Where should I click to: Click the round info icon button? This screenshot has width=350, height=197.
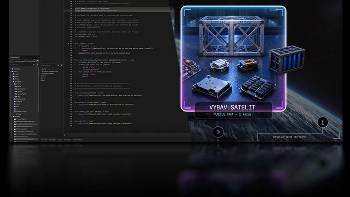pos(323,122)
